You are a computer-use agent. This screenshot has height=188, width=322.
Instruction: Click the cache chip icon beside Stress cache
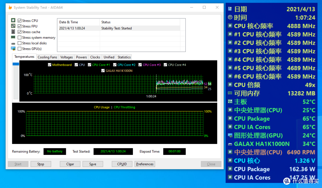coord(13,32)
